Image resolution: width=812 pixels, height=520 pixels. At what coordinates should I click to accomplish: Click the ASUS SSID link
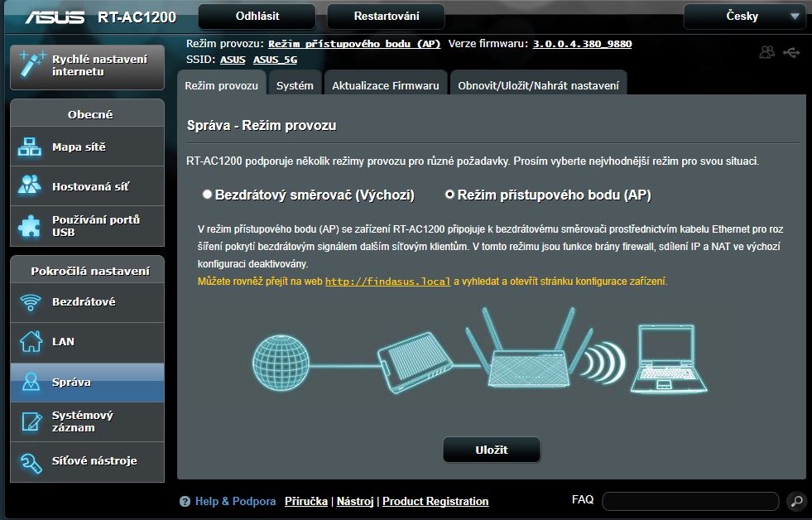point(233,60)
